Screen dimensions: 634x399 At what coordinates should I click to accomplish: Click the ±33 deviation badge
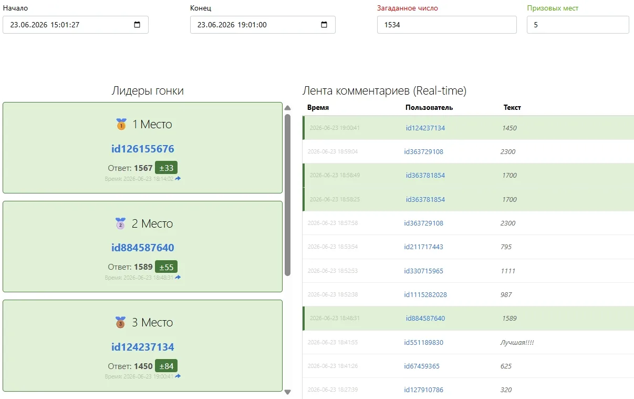pyautogui.click(x=167, y=168)
